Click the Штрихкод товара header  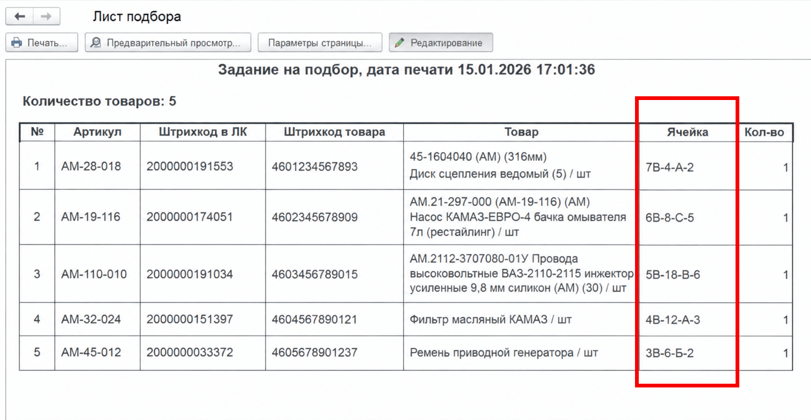(x=334, y=132)
